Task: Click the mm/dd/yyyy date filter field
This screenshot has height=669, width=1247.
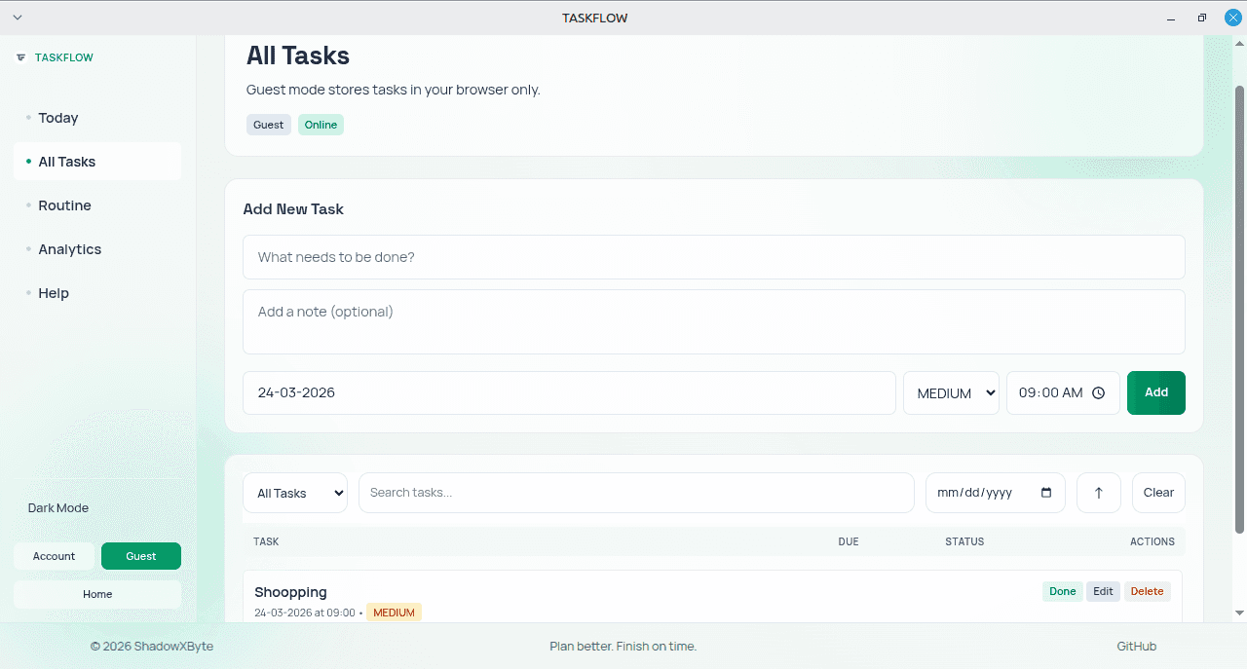Action: [996, 493]
